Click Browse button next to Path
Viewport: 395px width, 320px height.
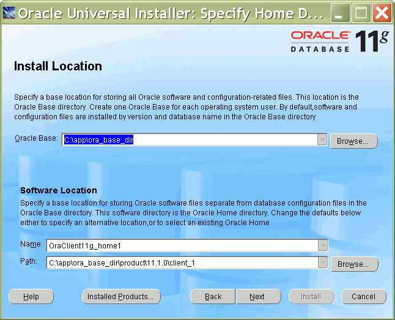[354, 264]
